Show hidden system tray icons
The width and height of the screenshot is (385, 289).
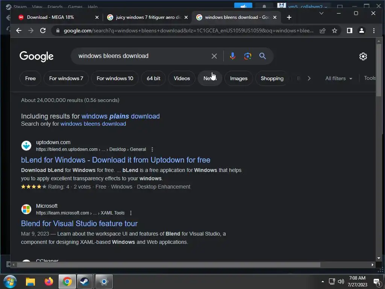(x=323, y=281)
